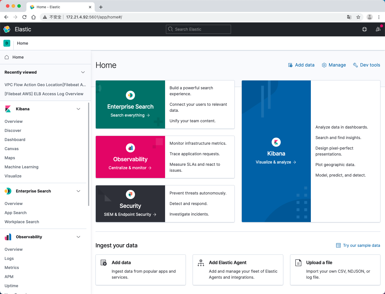Open Logs under Observability
The width and height of the screenshot is (385, 294).
click(9, 258)
